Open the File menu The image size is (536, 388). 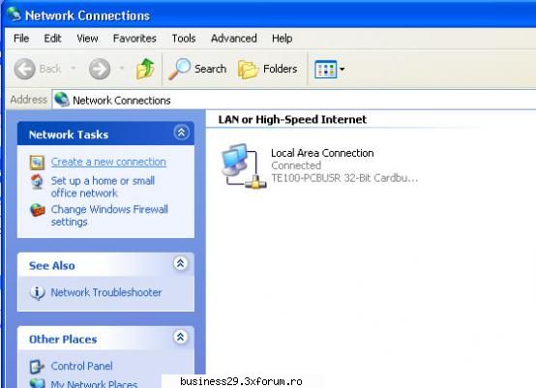click(x=21, y=39)
